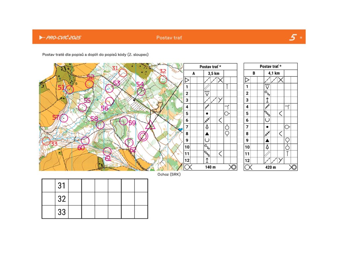Select control circle 57 on the map
The image size is (338, 254).
coord(64,118)
